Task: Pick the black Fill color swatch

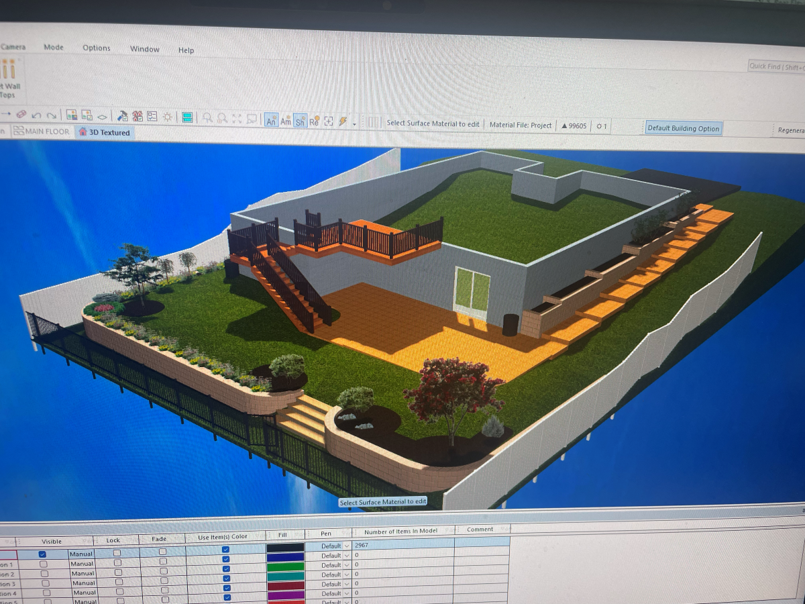Action: [x=284, y=546]
